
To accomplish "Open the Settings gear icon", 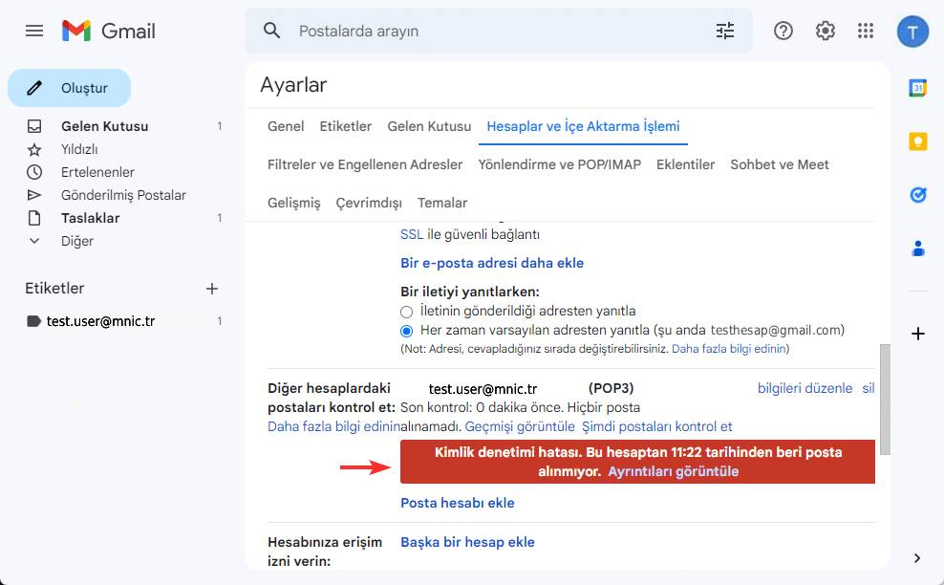I will point(826,31).
